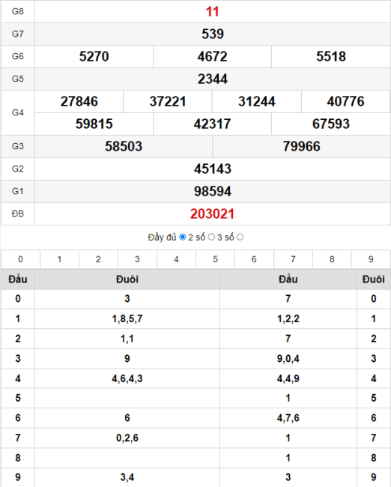The width and height of the screenshot is (391, 487).
Task: Click the G7 result 539
Action: click(213, 34)
